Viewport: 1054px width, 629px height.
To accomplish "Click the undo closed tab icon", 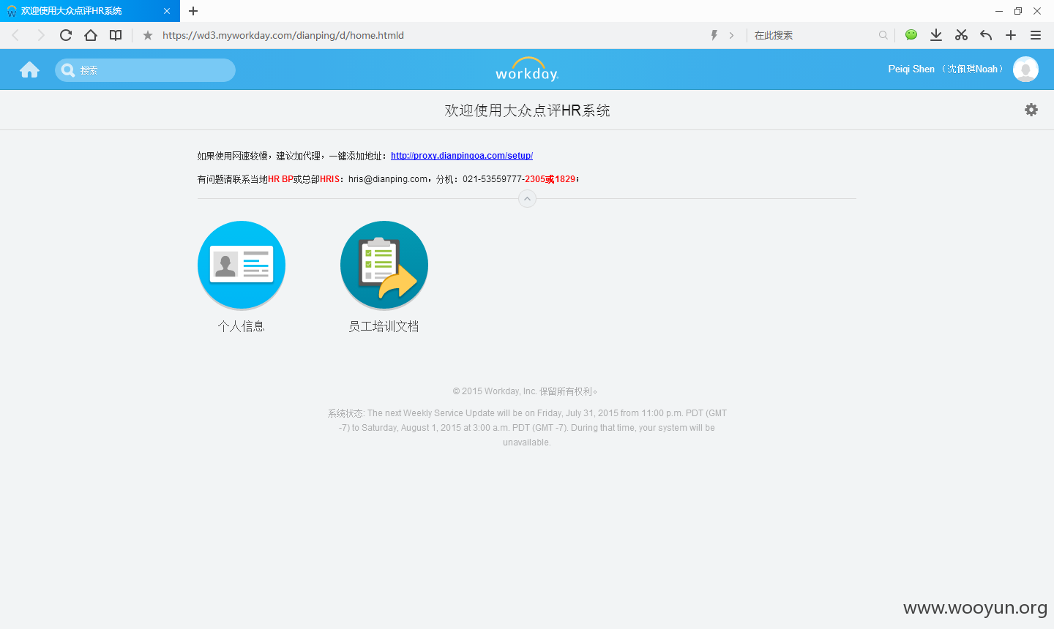I will [x=986, y=35].
